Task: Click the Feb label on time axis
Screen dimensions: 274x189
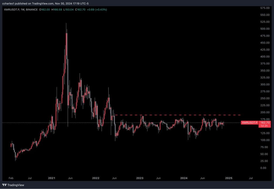Action: point(11,178)
